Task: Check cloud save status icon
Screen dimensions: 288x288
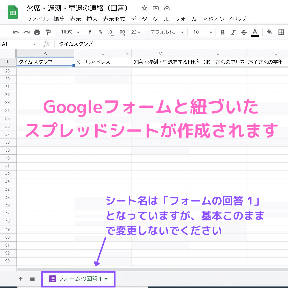Action: 167,8
